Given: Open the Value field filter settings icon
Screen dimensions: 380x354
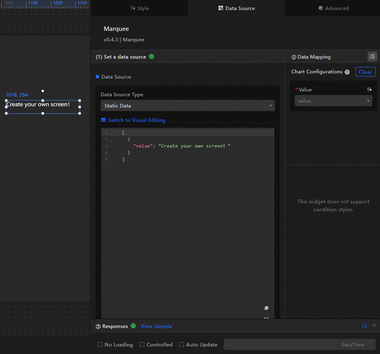Looking at the screenshot, I should coord(369,89).
